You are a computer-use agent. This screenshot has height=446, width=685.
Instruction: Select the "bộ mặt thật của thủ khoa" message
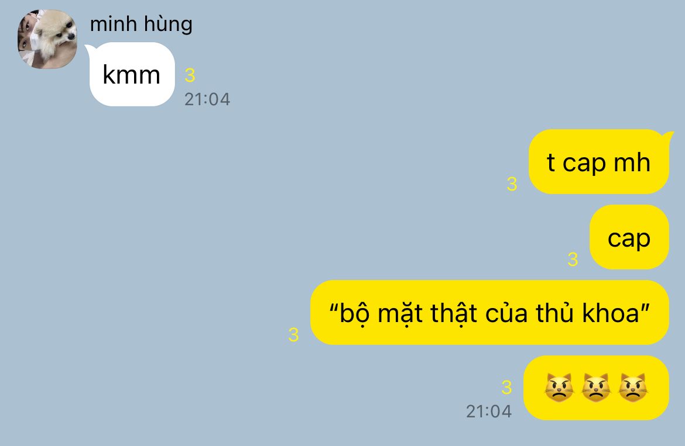click(x=489, y=313)
